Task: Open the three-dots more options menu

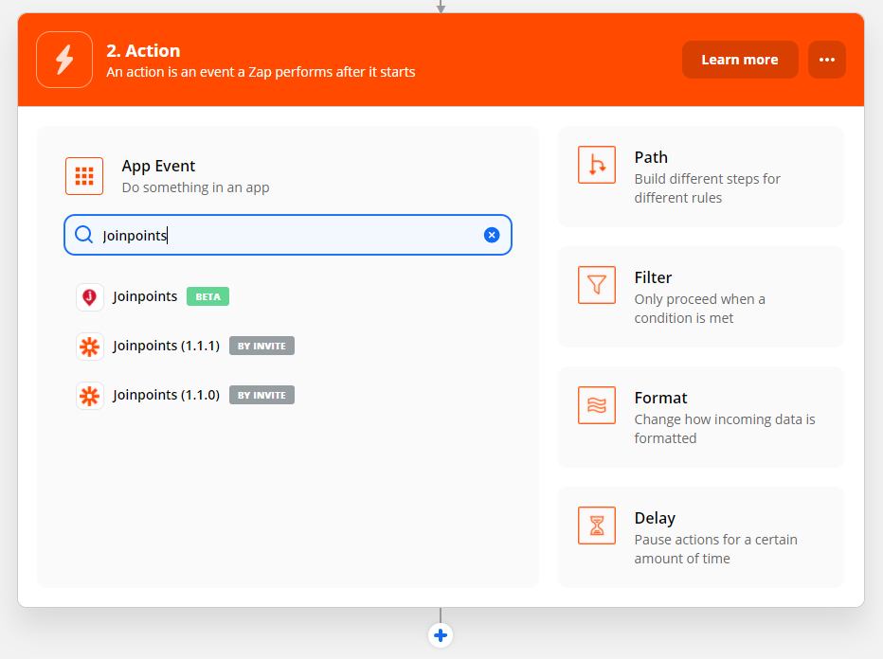Action: [827, 60]
